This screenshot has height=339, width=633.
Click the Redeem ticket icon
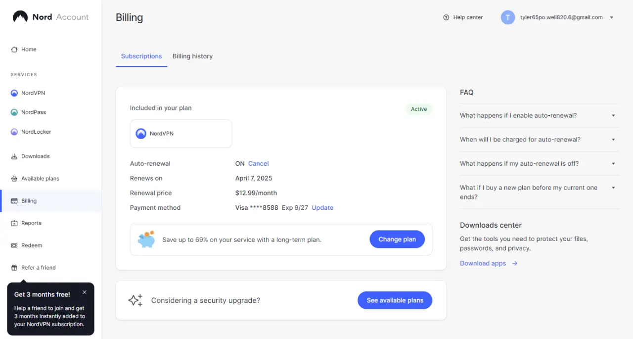pyautogui.click(x=14, y=245)
